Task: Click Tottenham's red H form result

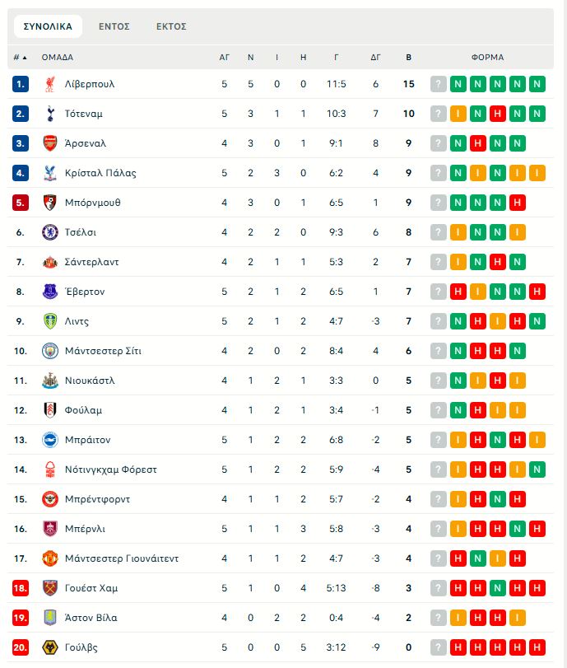Action: 498,114
